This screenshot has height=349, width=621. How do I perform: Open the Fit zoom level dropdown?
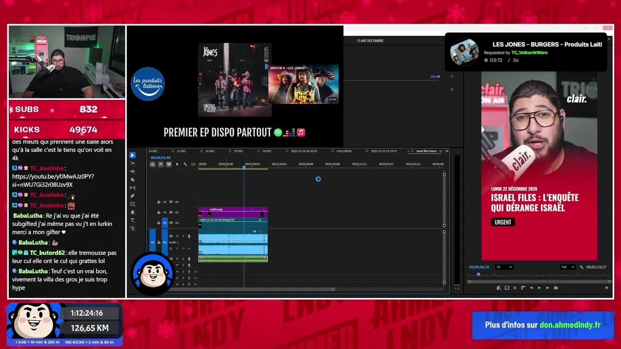pyautogui.click(x=504, y=267)
